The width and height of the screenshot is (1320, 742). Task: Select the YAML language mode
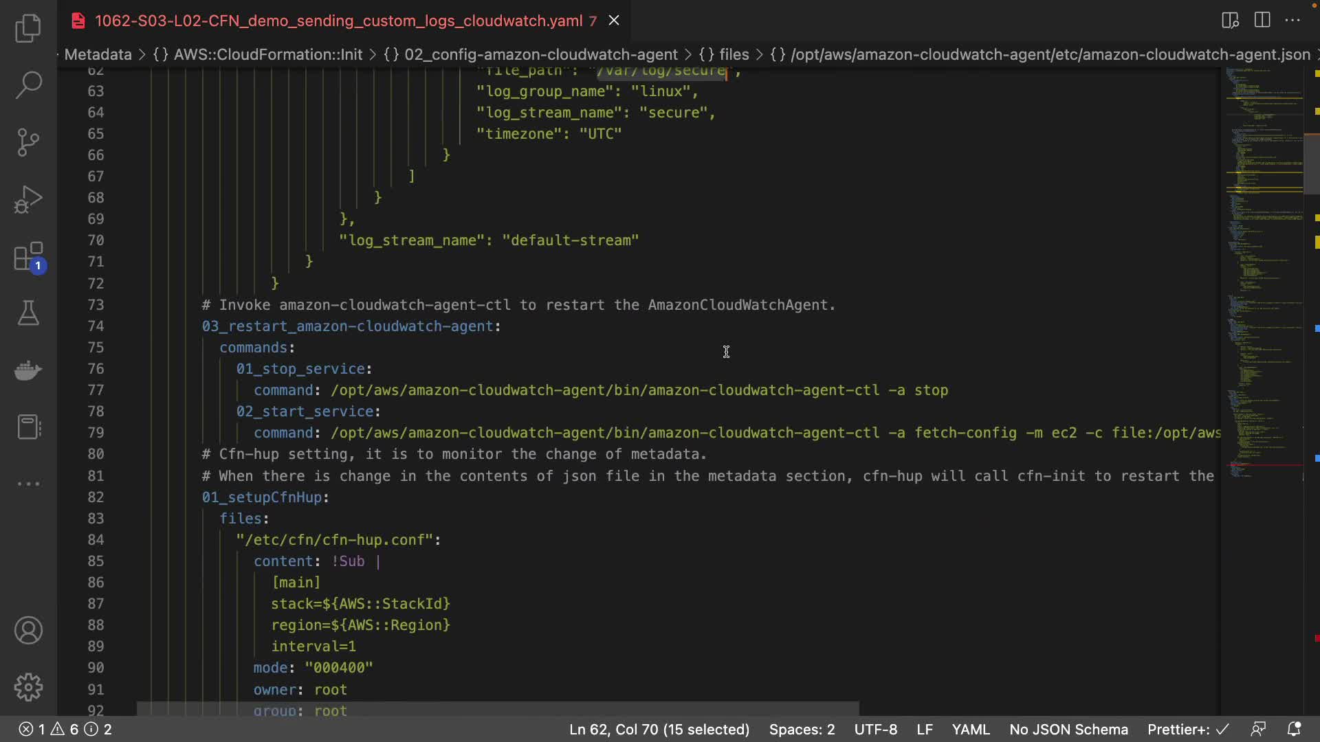click(970, 730)
